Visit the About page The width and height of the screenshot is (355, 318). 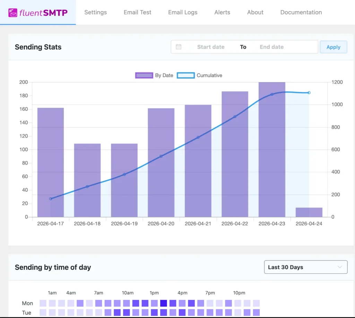tap(255, 12)
